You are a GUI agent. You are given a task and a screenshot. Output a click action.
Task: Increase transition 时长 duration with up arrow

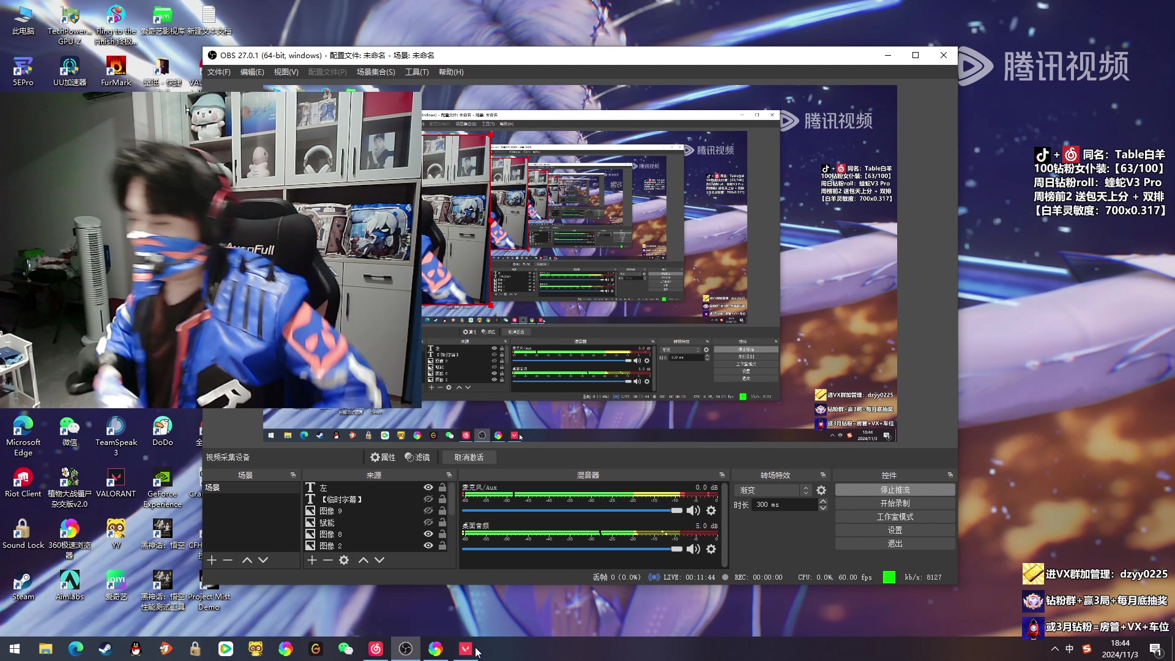823,501
